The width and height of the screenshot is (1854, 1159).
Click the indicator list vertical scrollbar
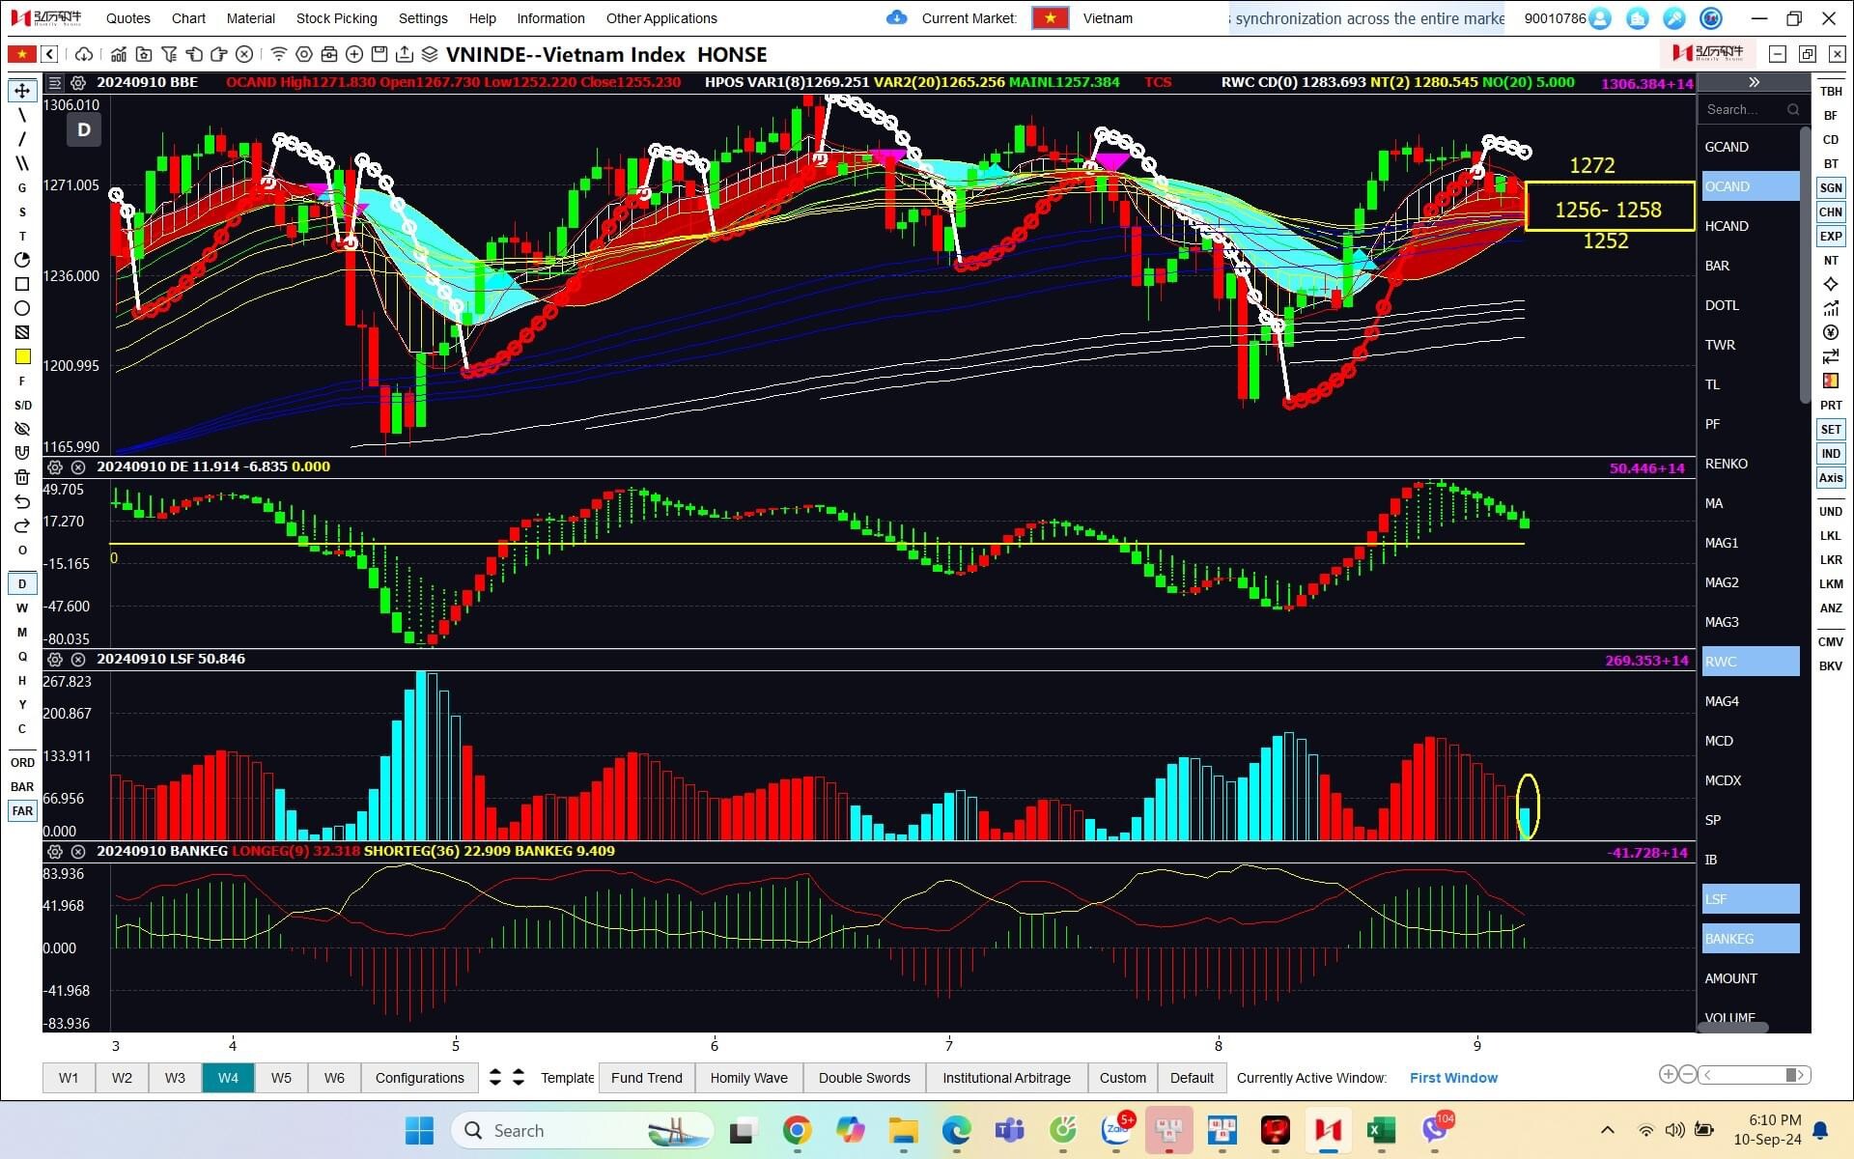click(1805, 266)
